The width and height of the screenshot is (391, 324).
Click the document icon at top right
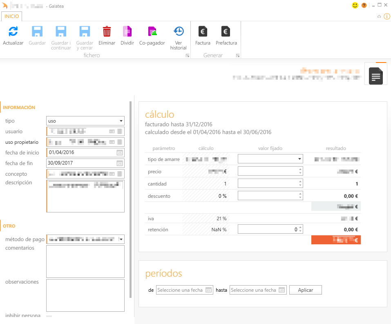(375, 76)
